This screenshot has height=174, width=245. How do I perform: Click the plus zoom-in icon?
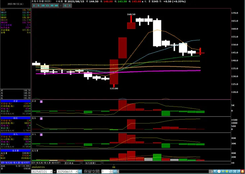[227, 171]
